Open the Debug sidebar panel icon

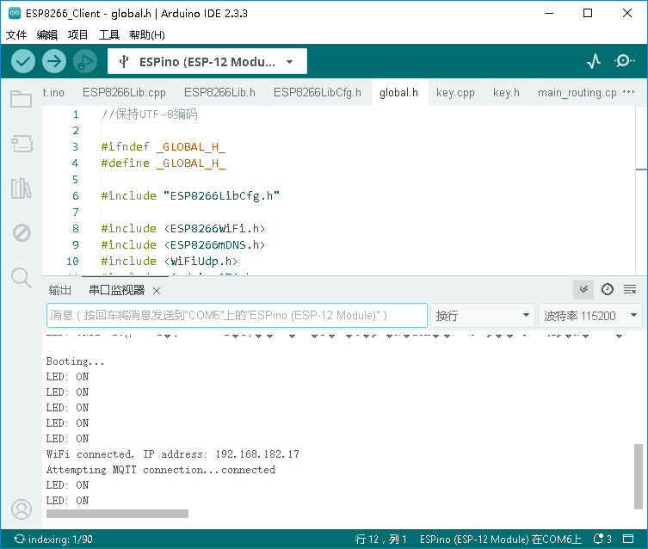point(22,233)
